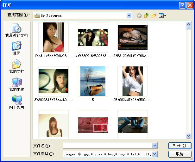The image size is (195, 162).
Task: Select thumbnail 1efb680916f6098d3...
Action: 93,37
